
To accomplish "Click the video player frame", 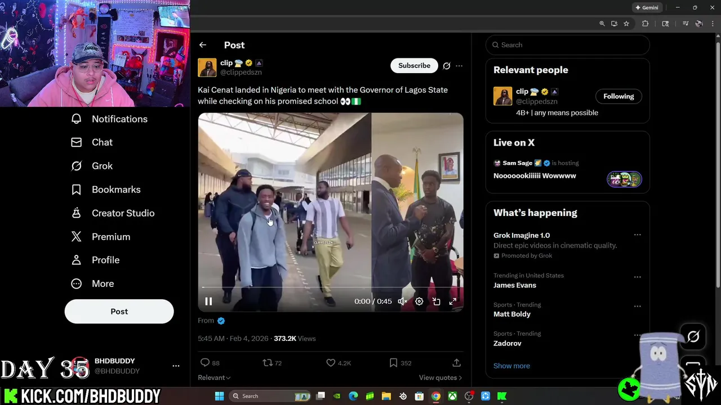I will [x=331, y=212].
